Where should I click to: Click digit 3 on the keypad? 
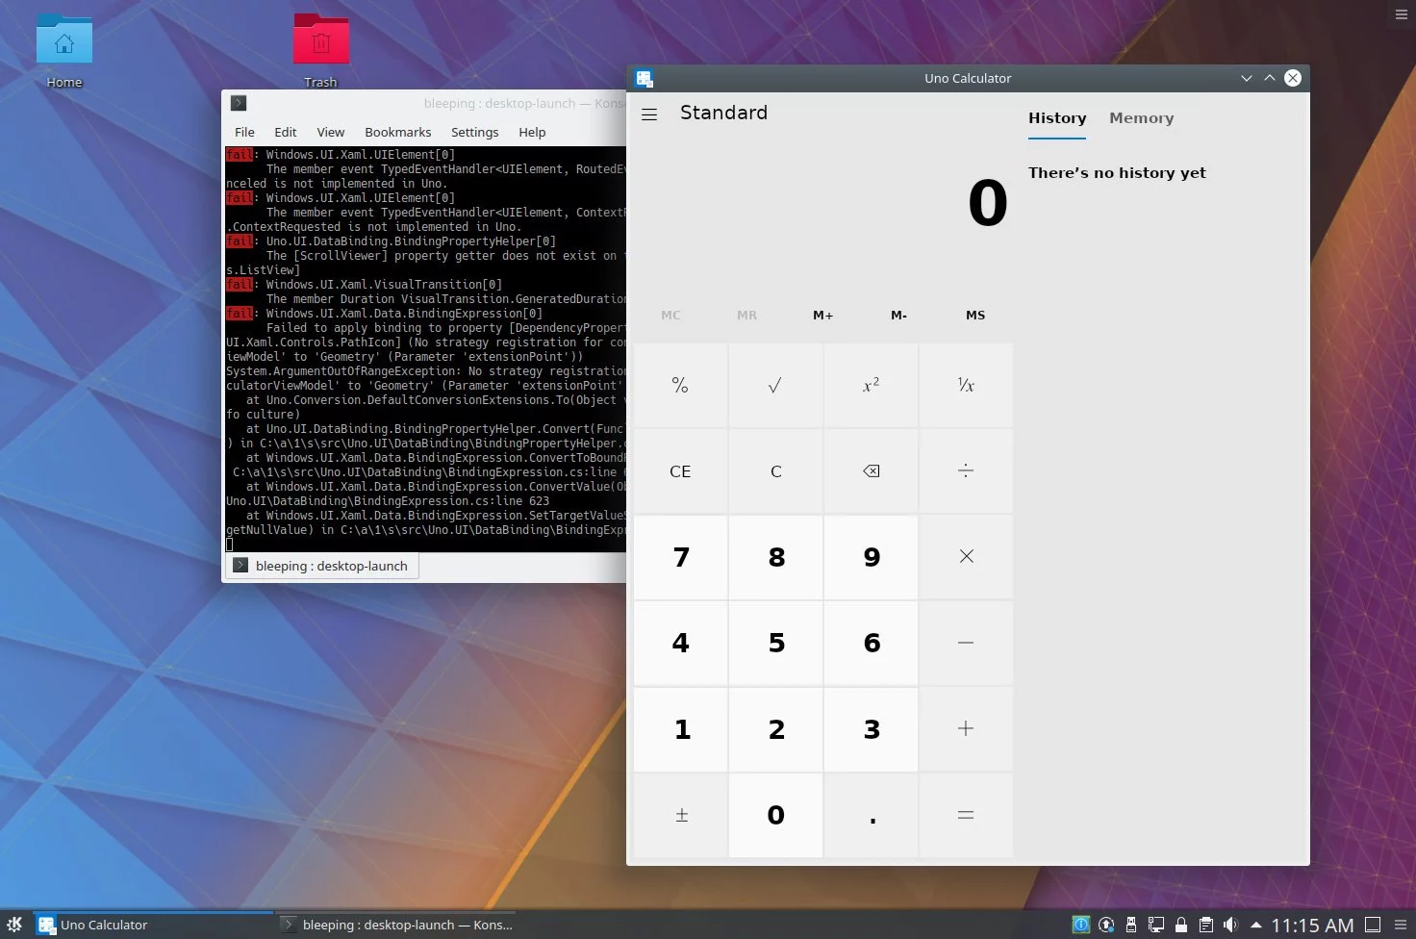tap(871, 729)
